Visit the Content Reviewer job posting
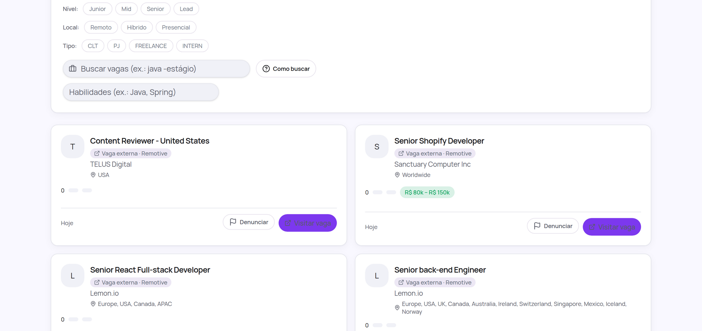Viewport: 702px width, 331px height. pyautogui.click(x=308, y=223)
